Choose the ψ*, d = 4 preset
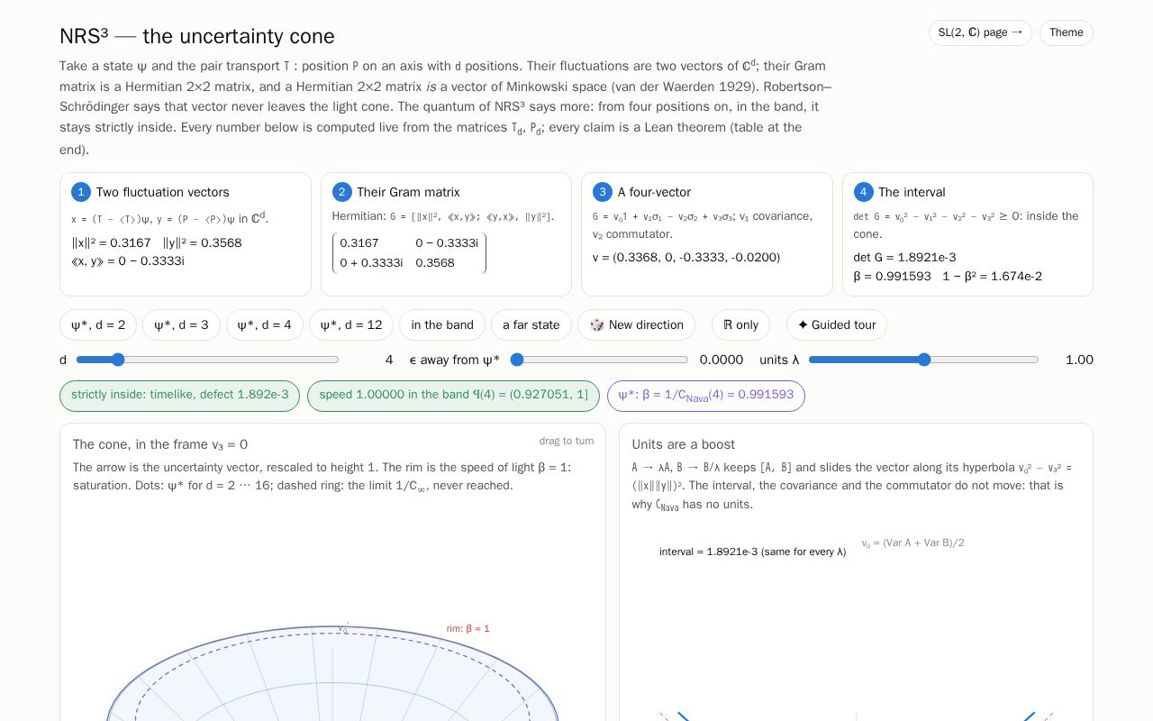The image size is (1153, 721). pyautogui.click(x=264, y=325)
